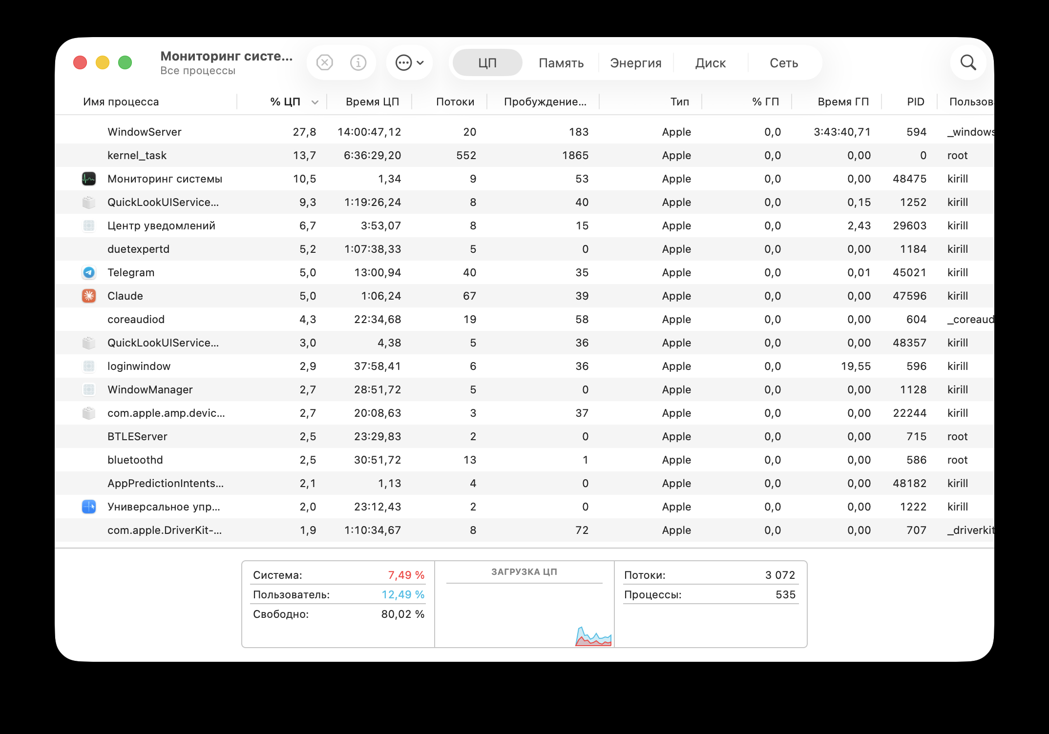Screen dimensions: 1049x734
Task: Select the Сеть tab
Action: coord(784,63)
